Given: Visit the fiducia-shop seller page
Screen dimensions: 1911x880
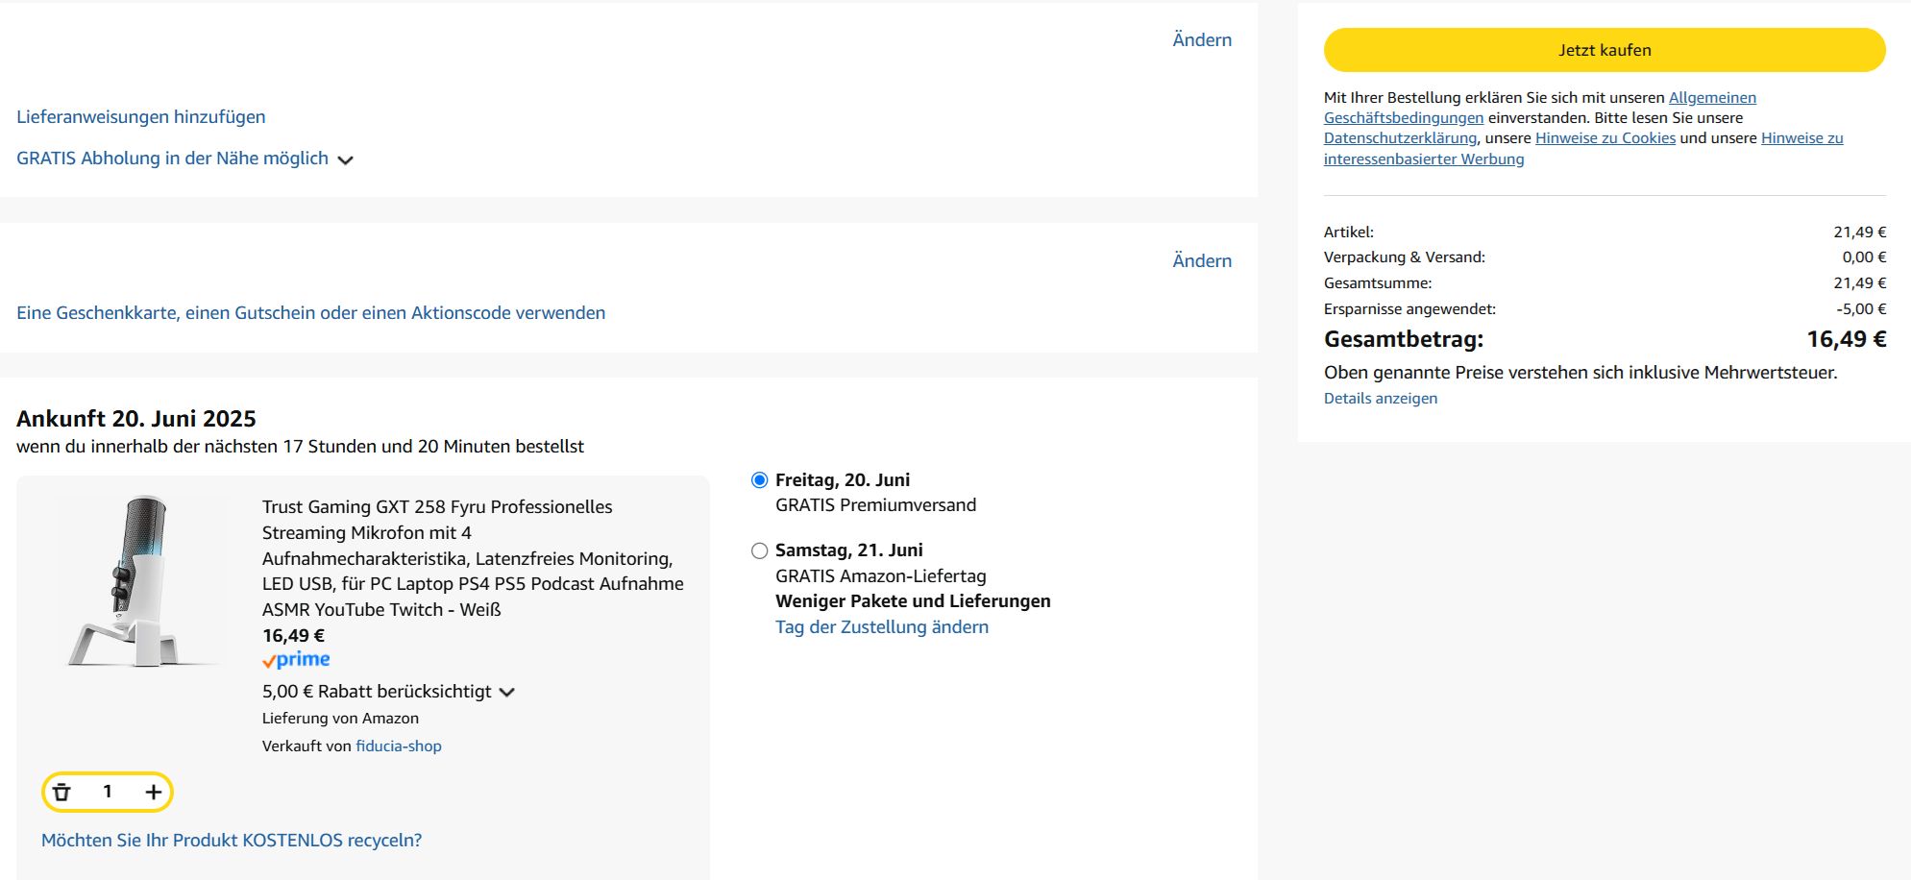Looking at the screenshot, I should [x=398, y=746].
